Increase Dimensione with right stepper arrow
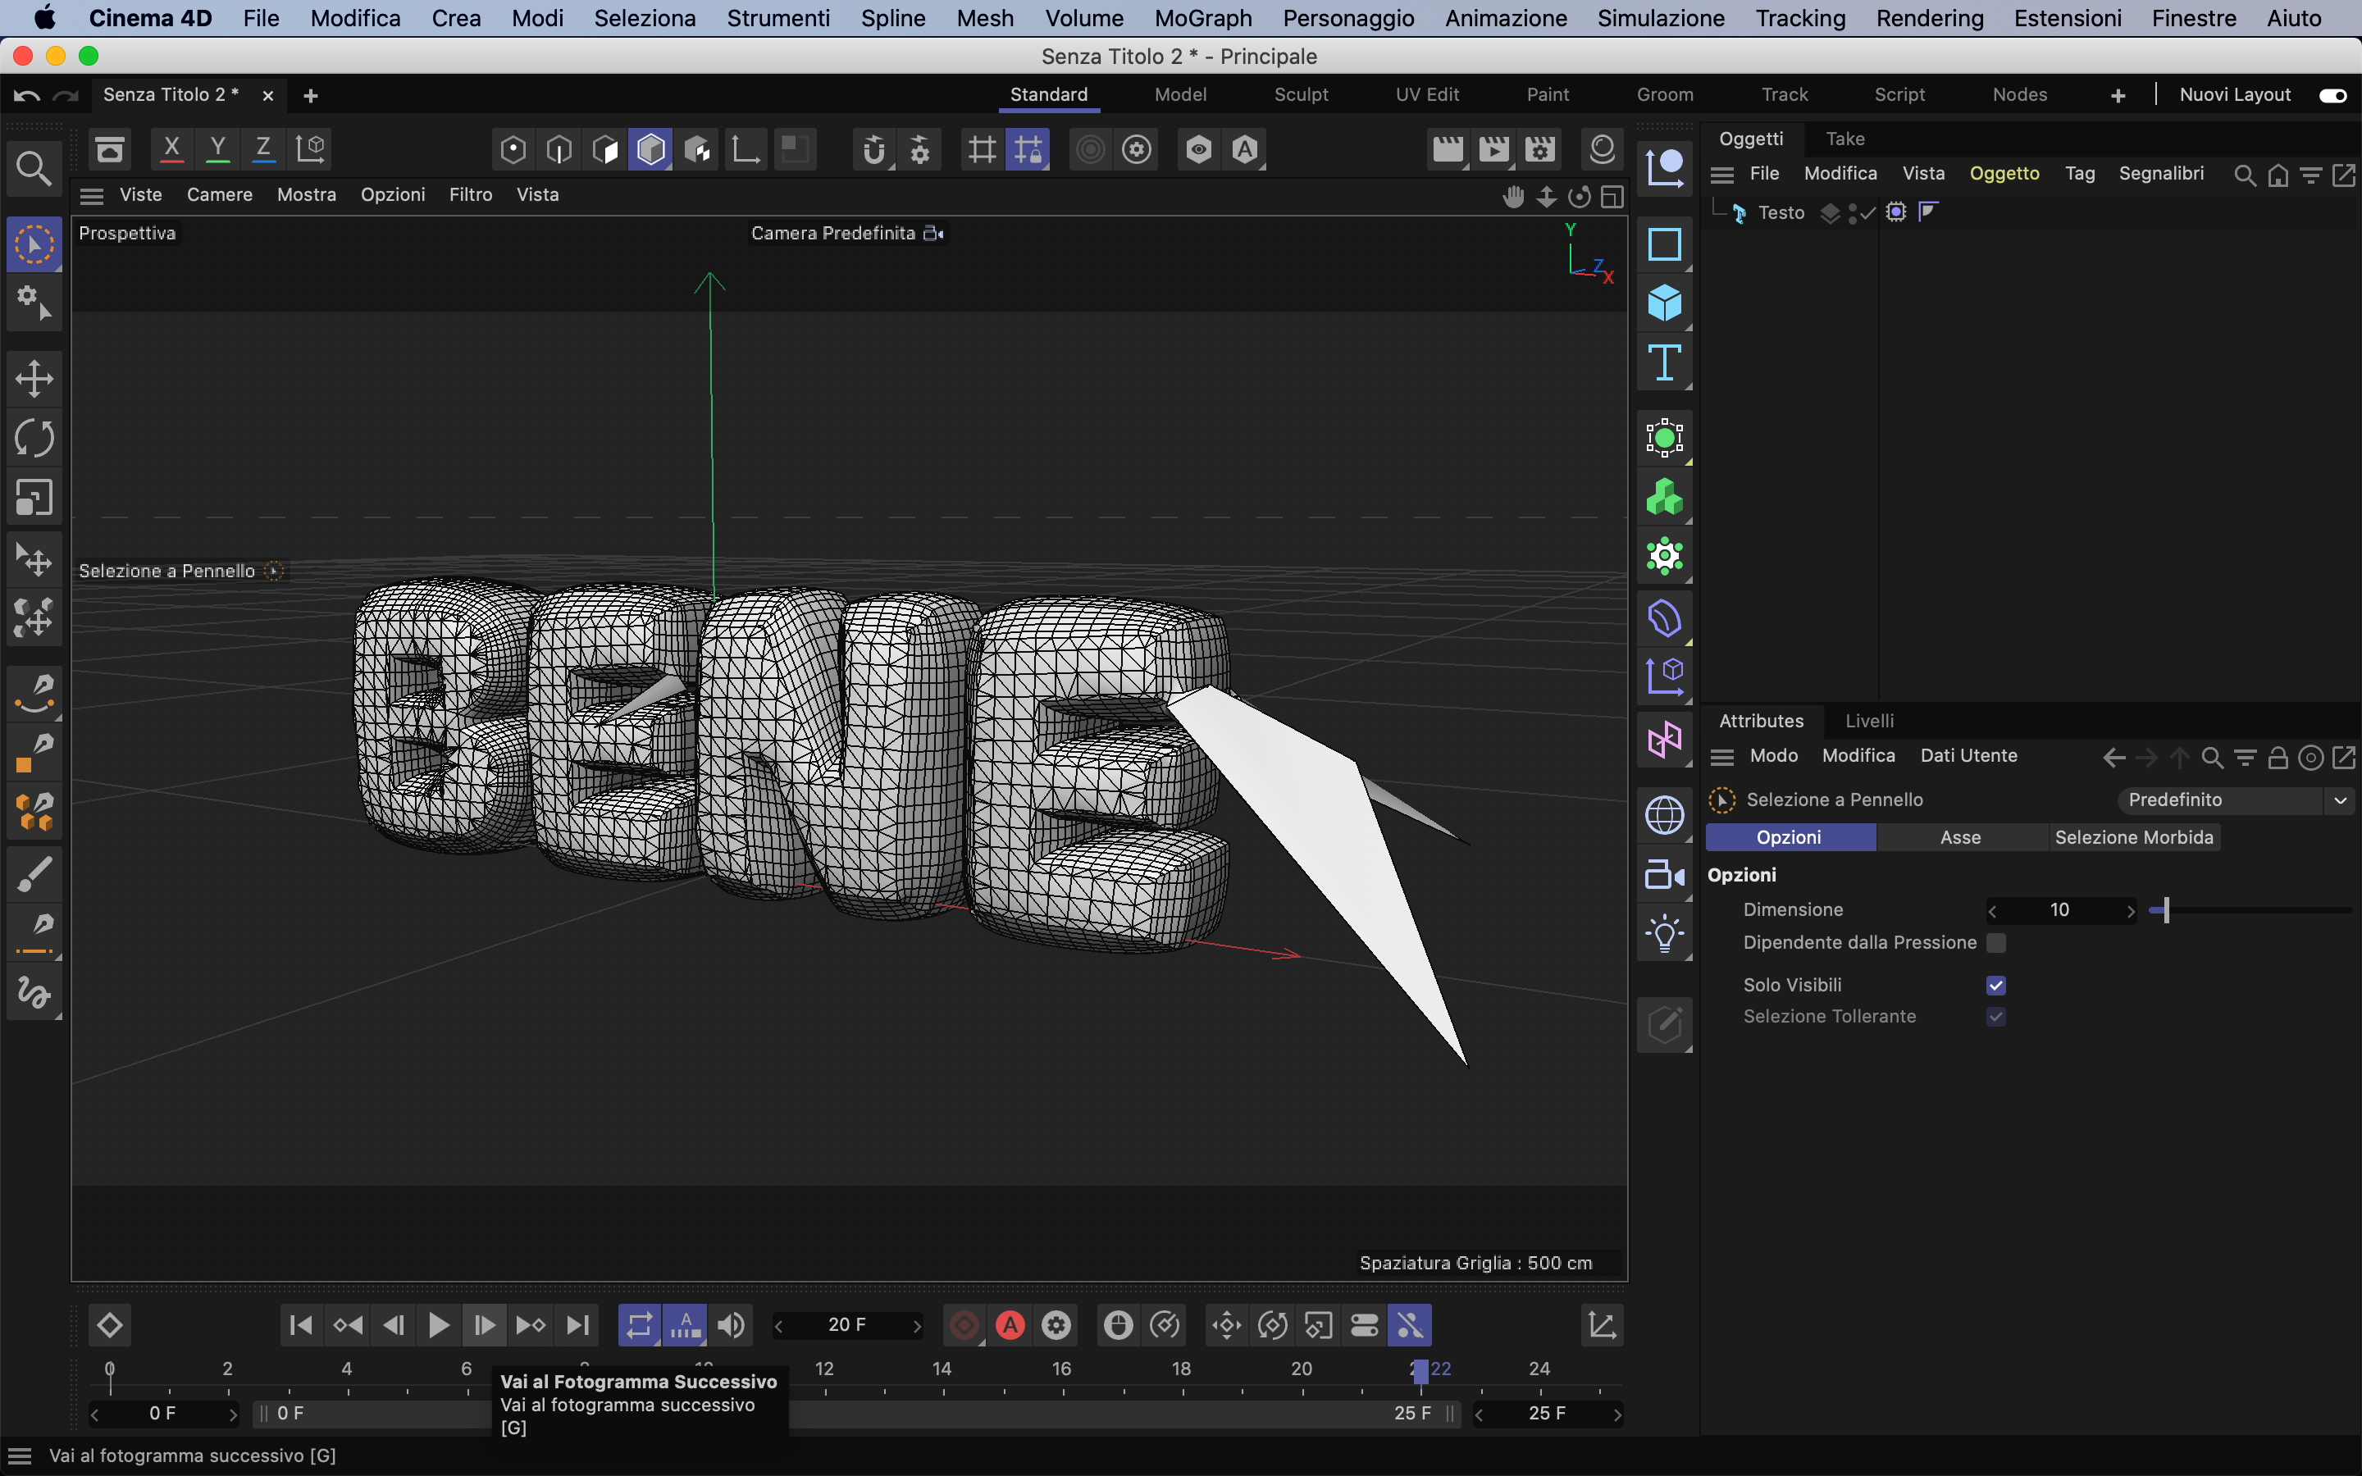Viewport: 2362px width, 1476px height. click(2131, 911)
